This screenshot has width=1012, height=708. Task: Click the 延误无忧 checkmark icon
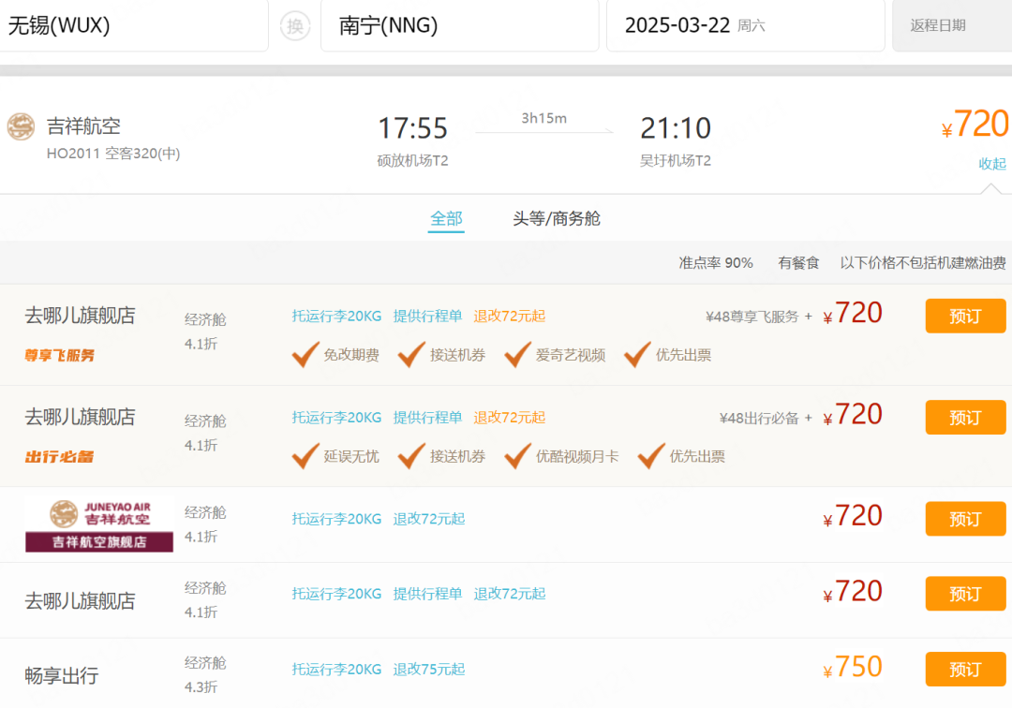[x=305, y=456]
